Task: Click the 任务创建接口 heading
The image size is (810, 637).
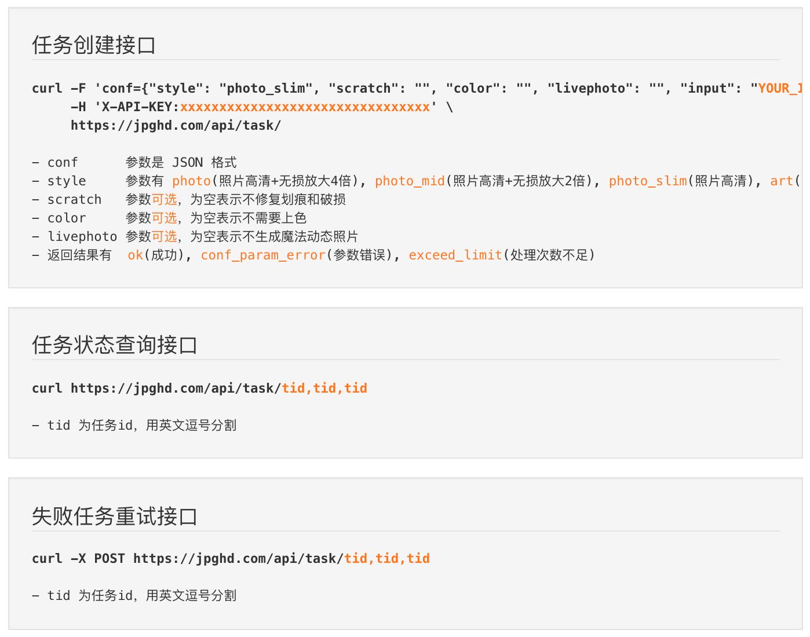Action: point(94,45)
